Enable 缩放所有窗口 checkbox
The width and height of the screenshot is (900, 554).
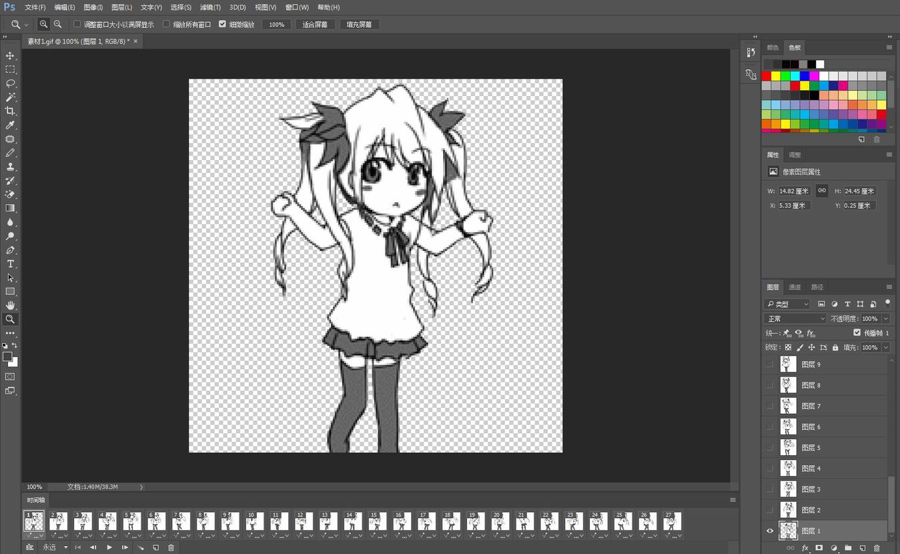point(167,24)
